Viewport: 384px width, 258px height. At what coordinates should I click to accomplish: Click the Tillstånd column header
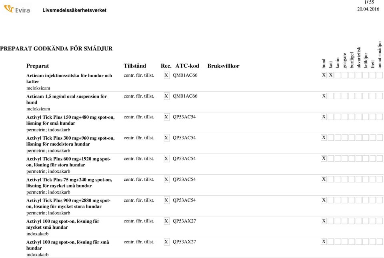135,66
